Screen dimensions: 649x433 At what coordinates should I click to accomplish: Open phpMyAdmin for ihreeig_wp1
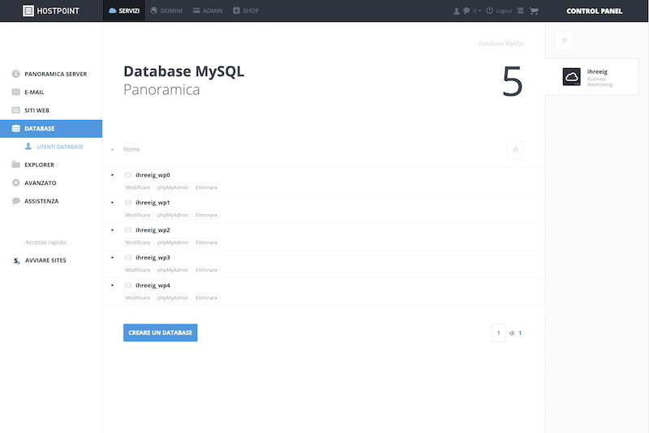point(173,215)
